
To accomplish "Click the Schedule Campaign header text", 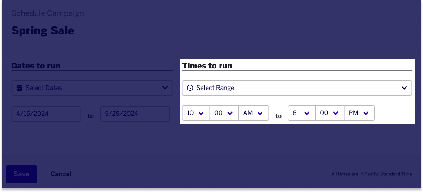I will [47, 13].
